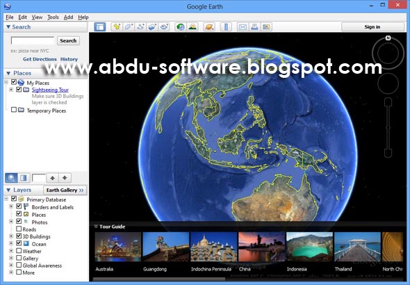This screenshot has height=285, width=410.
Task: Collapse the Layers panel triangle
Action: click(x=8, y=190)
